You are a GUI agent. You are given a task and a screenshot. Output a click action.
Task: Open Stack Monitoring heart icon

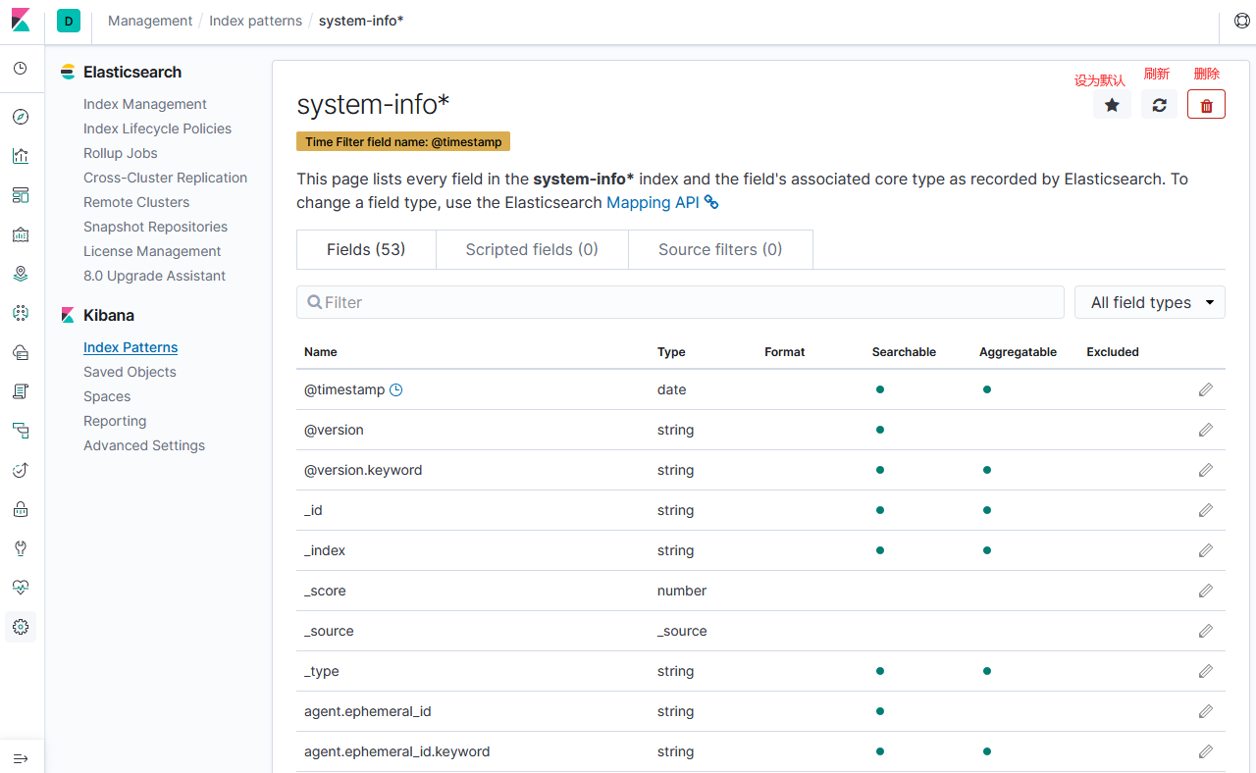[21, 588]
